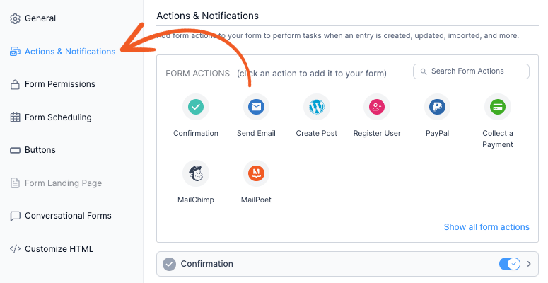Open the Buttons settings section
This screenshot has height=283, width=548.
click(x=33, y=150)
